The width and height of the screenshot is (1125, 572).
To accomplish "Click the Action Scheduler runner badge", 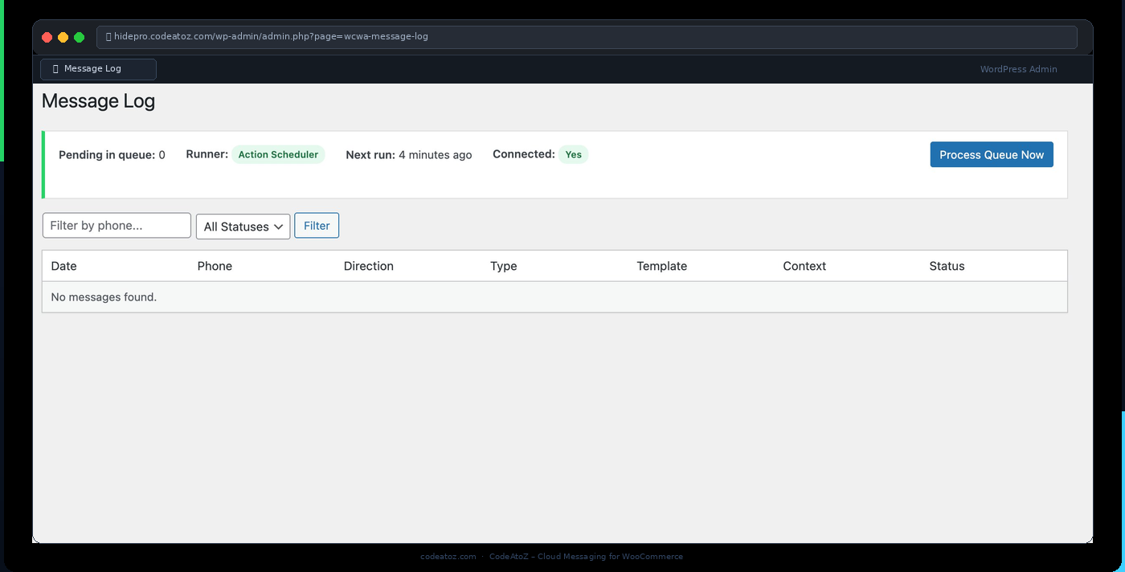I will [x=278, y=154].
